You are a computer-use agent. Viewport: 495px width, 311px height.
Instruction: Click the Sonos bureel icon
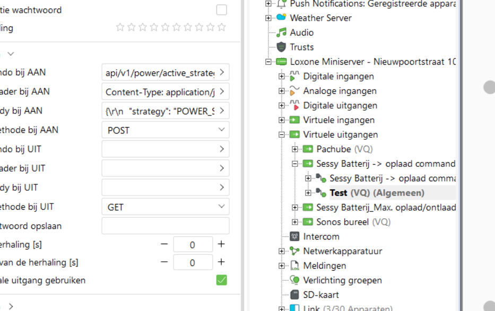coord(308,222)
